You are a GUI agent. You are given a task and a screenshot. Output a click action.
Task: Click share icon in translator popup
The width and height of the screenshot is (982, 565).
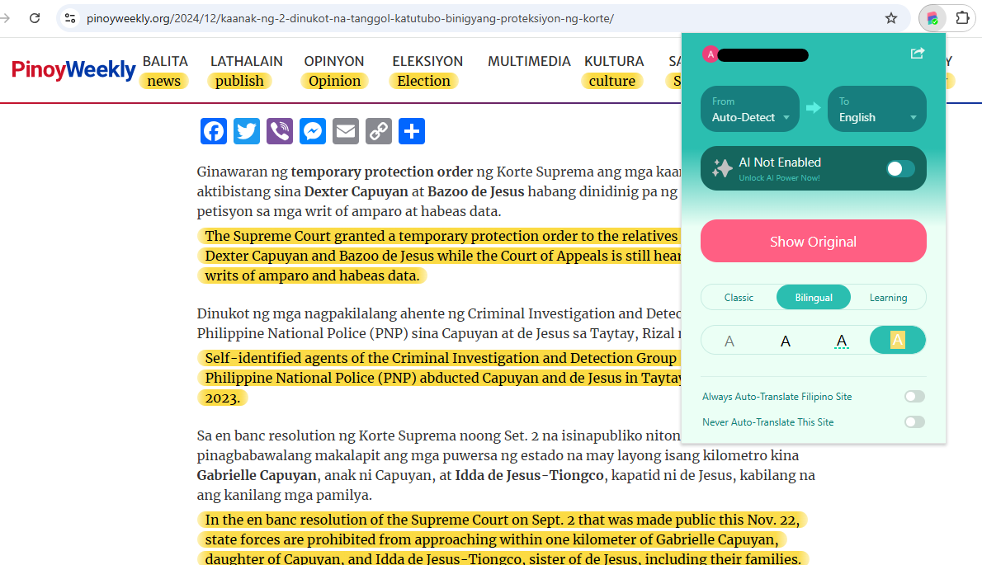[917, 54]
